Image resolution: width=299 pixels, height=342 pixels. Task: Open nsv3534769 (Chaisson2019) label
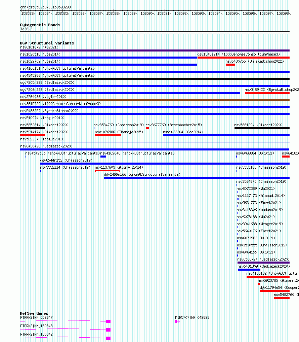point(119,125)
